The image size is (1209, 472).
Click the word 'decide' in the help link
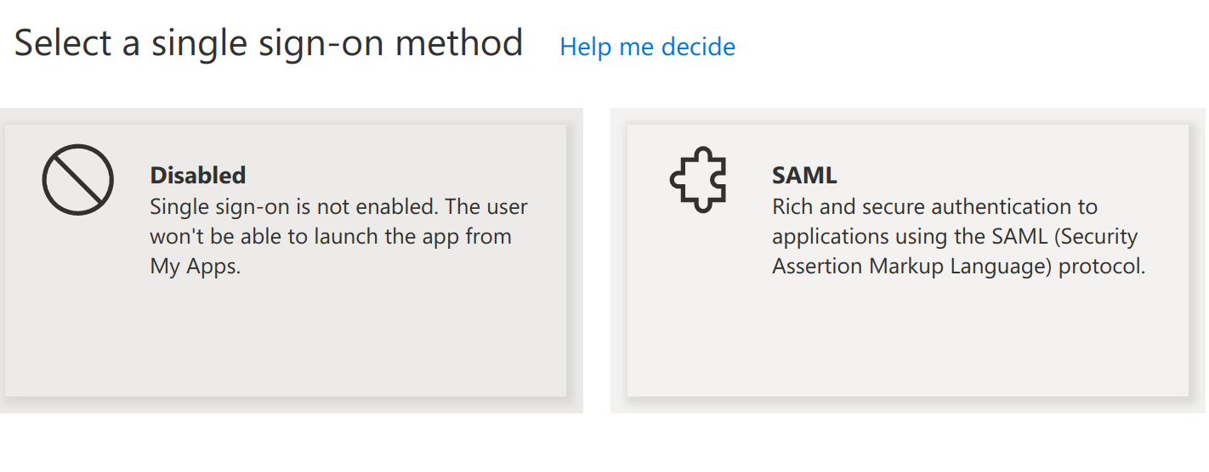pos(698,47)
